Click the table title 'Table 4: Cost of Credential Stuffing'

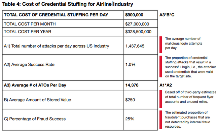point(68,4)
